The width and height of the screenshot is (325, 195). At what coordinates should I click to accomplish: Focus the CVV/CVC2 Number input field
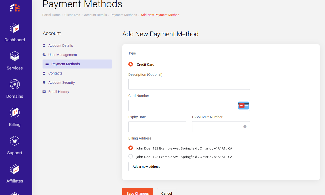click(x=221, y=127)
